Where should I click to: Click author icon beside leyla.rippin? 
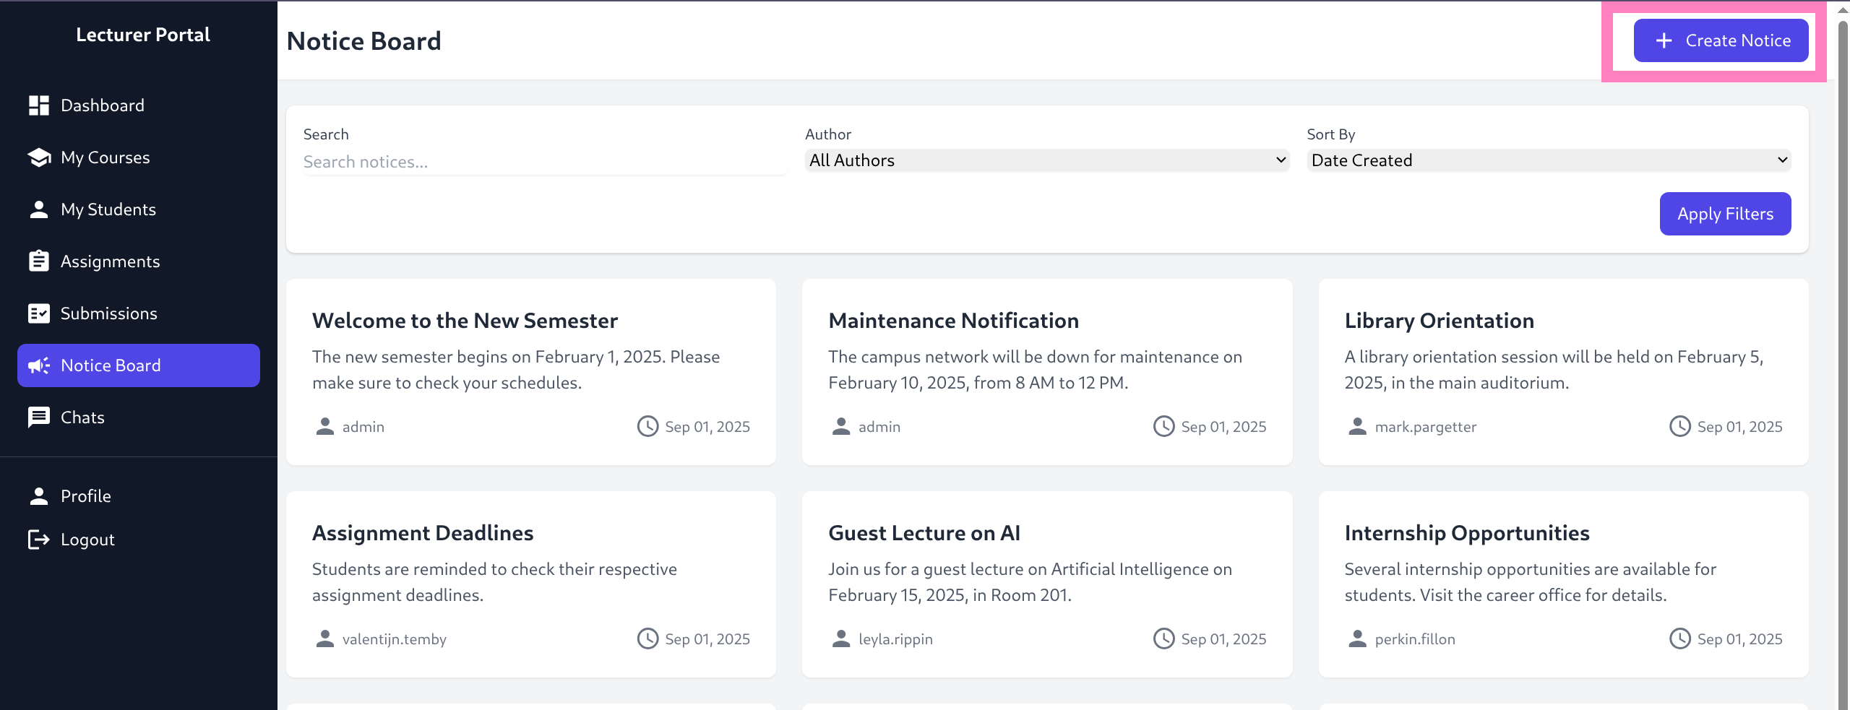point(841,639)
